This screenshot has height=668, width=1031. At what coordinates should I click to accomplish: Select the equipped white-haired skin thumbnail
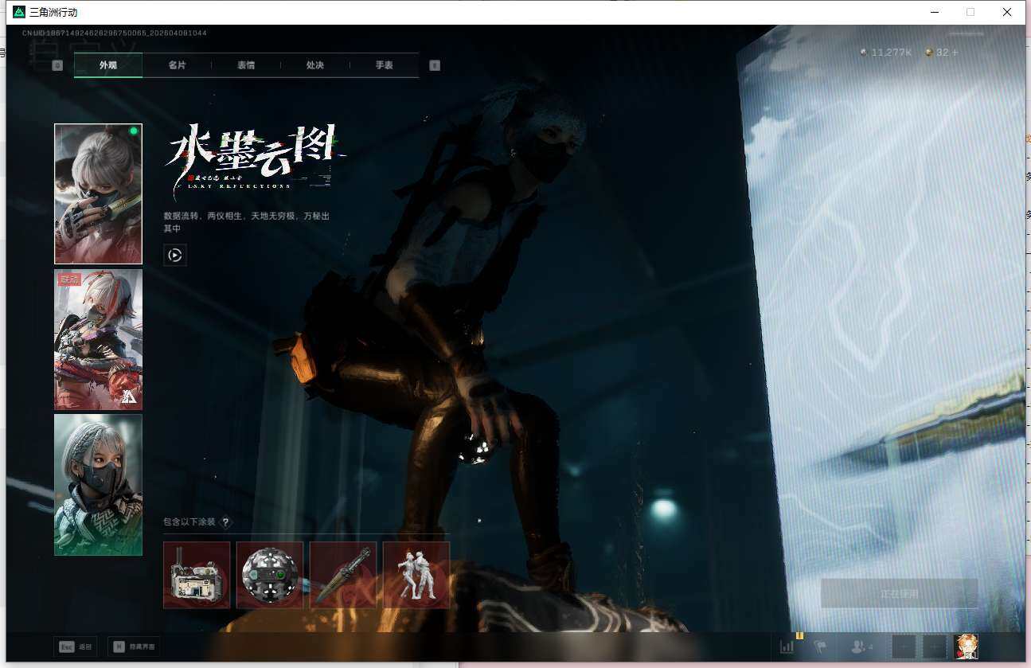pos(98,193)
